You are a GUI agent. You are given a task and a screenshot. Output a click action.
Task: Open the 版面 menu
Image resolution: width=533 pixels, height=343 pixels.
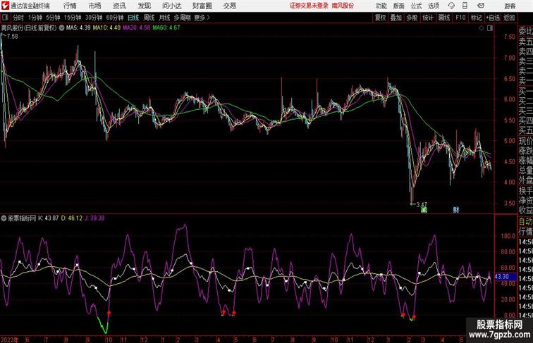click(x=398, y=6)
